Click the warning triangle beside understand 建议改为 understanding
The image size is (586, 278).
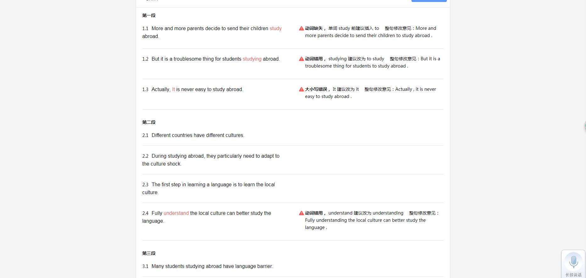(x=301, y=213)
